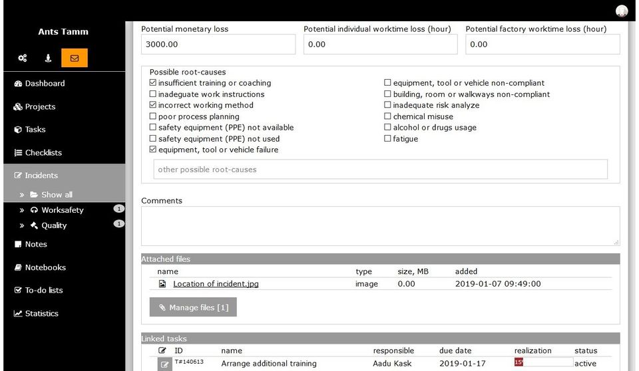Click the user avatar in the top bar
The height and width of the screenshot is (371, 639).
pos(622,11)
